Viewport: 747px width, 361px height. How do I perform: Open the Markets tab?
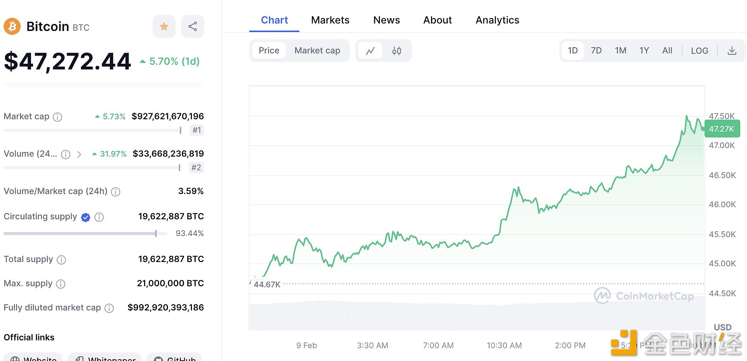point(330,20)
